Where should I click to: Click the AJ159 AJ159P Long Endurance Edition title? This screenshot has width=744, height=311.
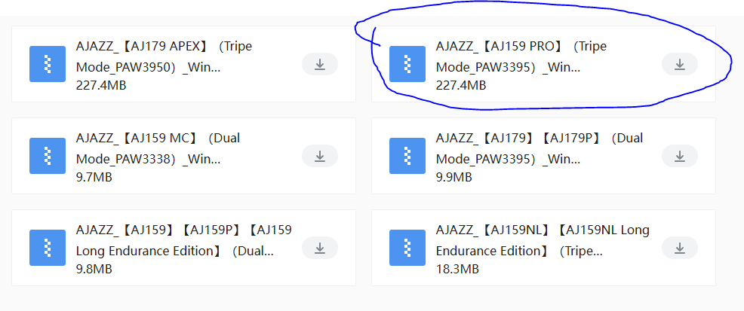[183, 239]
